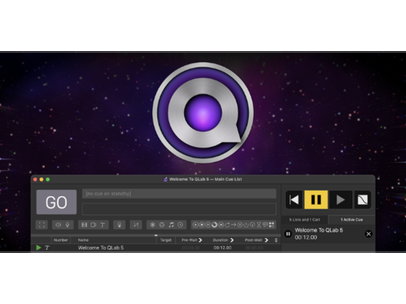Screen dimensions: 406x304
Task: Stop active cue with X button
Action: [x=368, y=234]
